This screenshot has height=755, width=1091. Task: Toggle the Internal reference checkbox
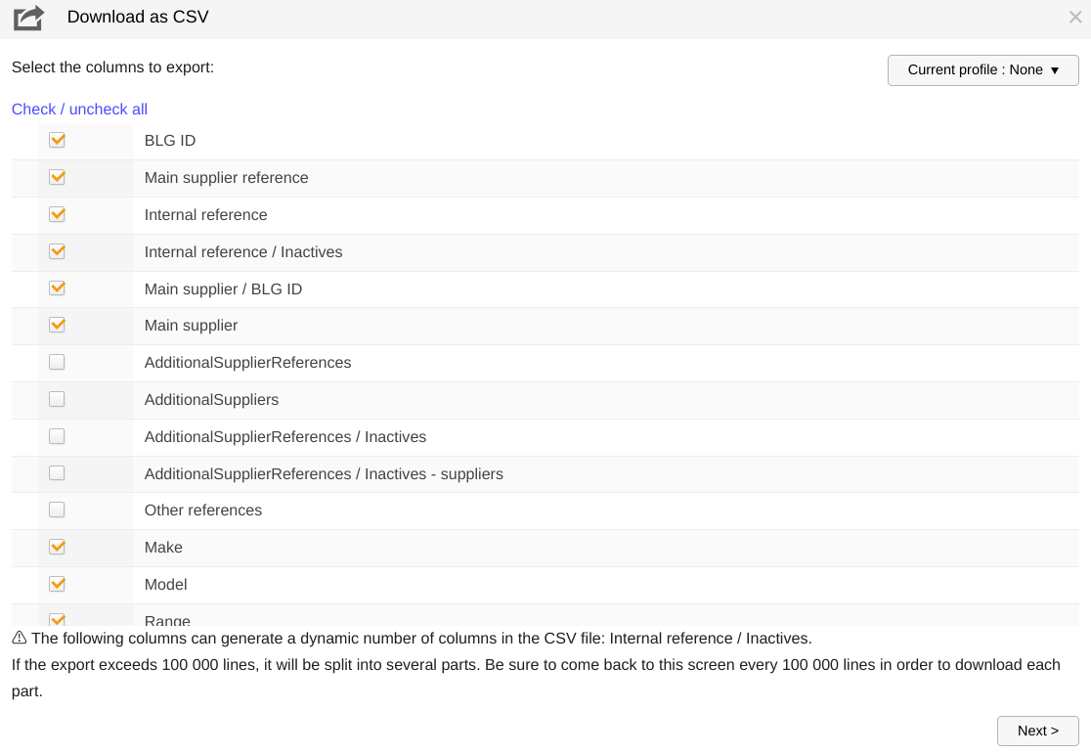tap(57, 214)
